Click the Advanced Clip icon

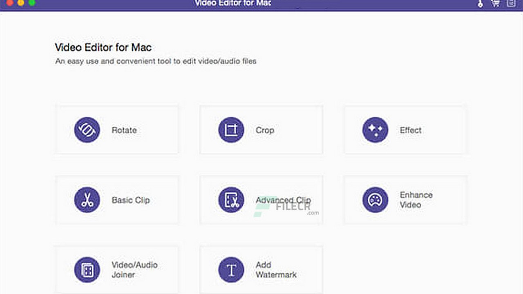point(231,200)
